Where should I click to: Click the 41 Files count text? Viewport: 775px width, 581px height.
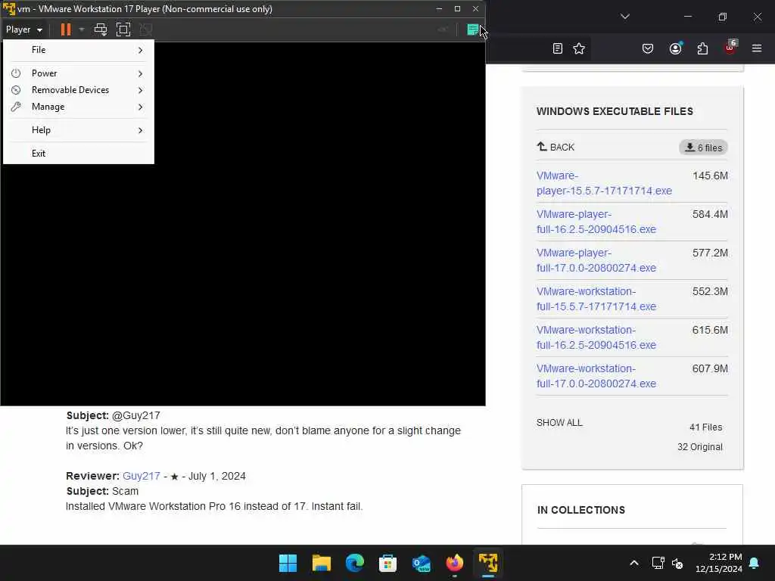pos(706,427)
